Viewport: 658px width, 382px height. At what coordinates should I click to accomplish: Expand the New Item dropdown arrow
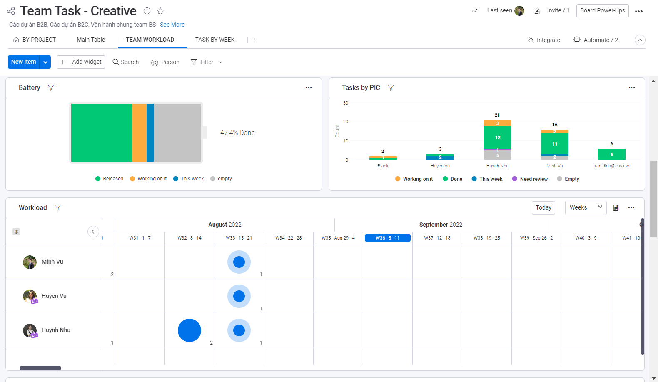point(45,62)
